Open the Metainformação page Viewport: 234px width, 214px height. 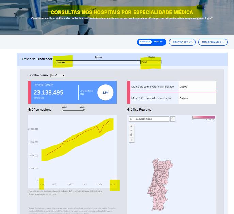coord(213,42)
